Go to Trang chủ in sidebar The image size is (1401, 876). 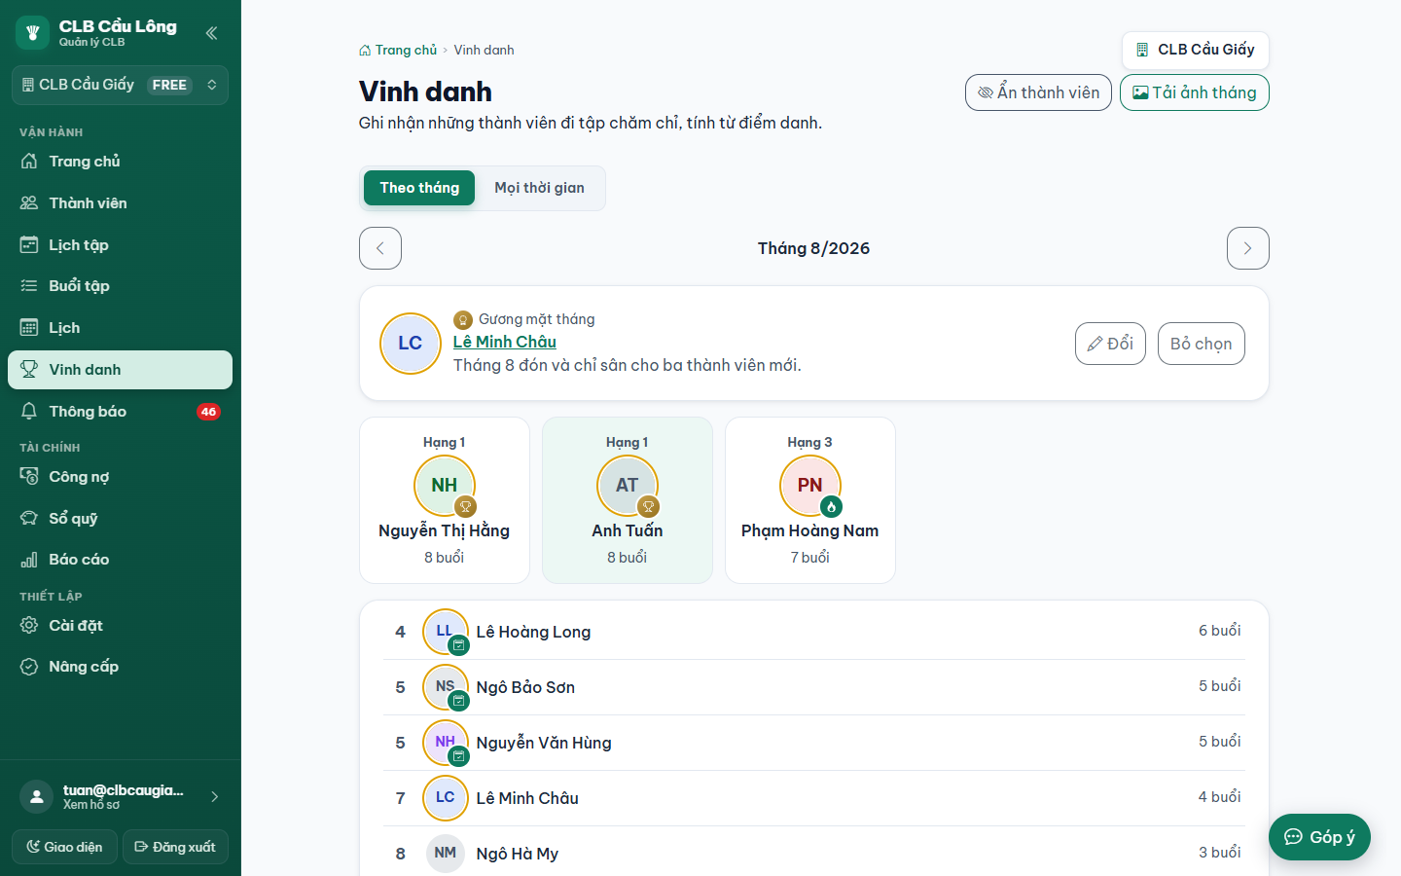pos(121,162)
